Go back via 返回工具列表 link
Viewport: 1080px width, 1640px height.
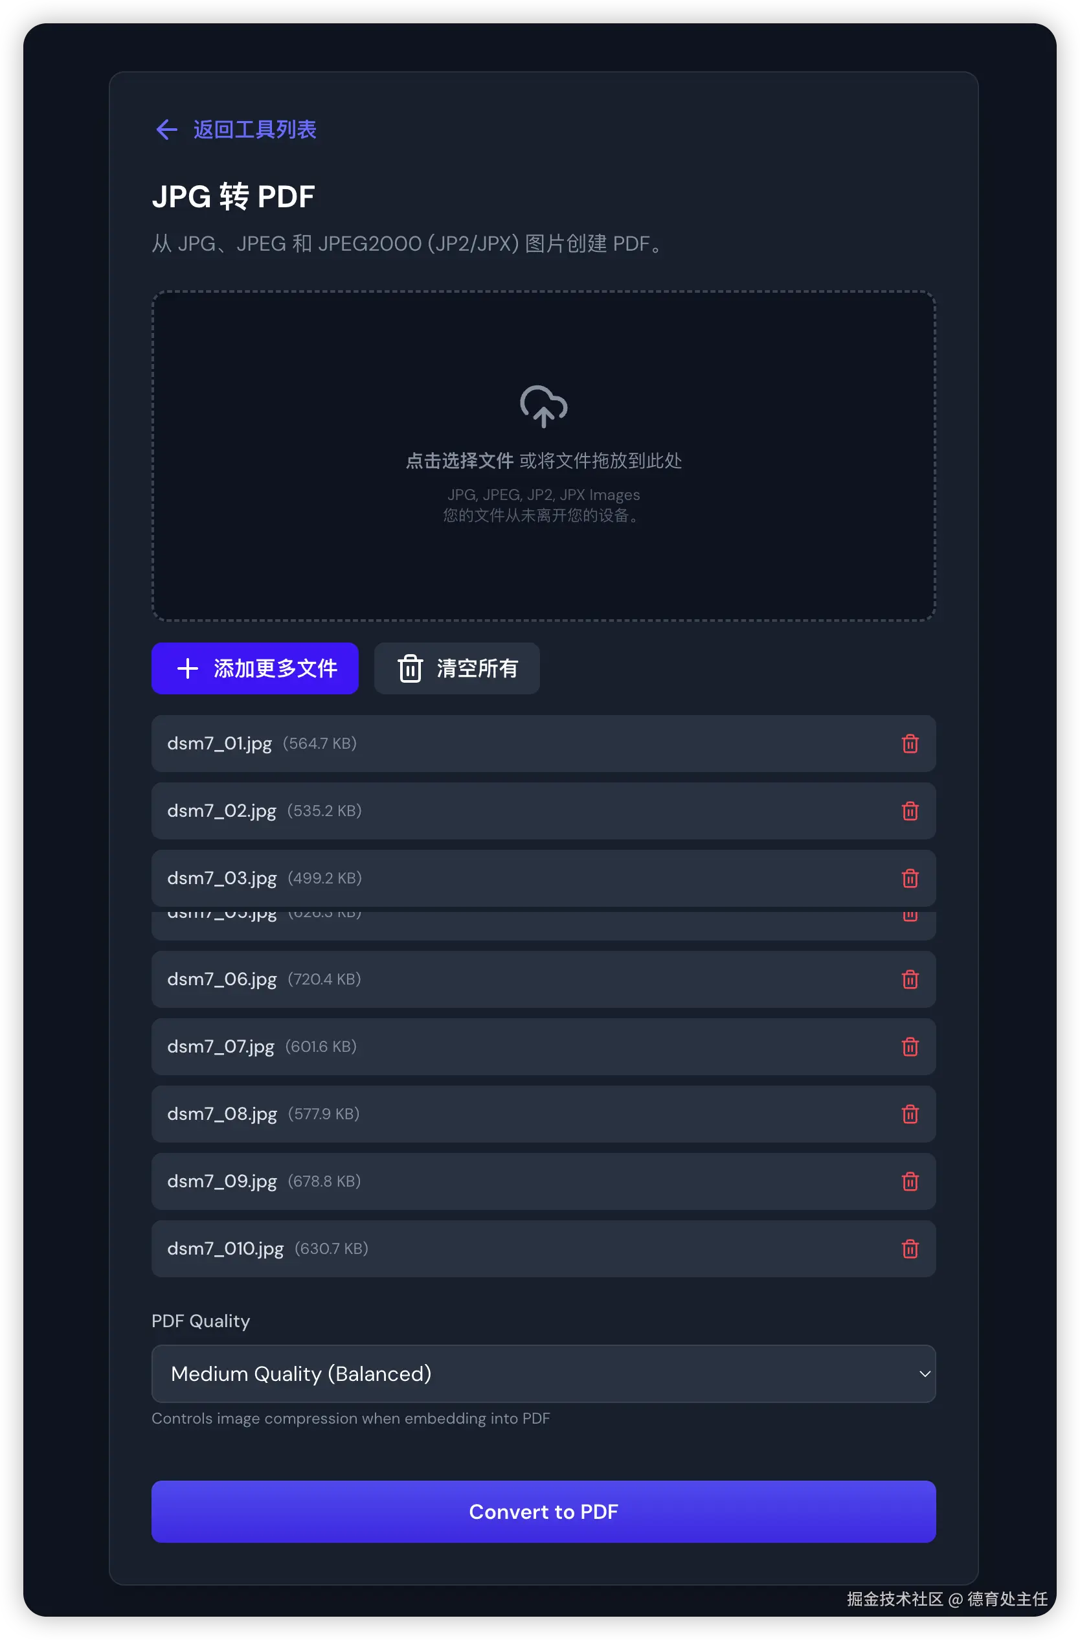[255, 130]
